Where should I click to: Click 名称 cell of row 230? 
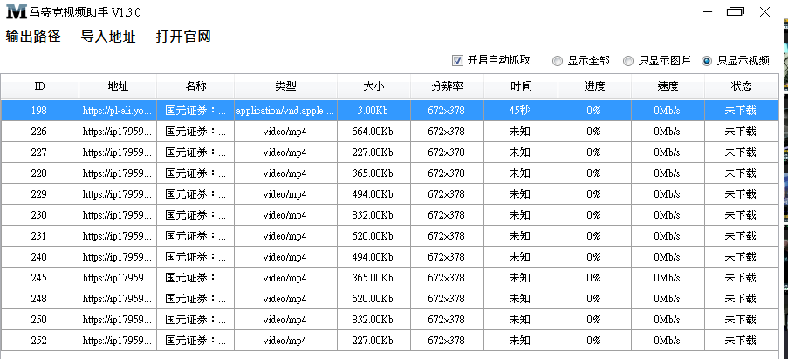click(x=195, y=215)
